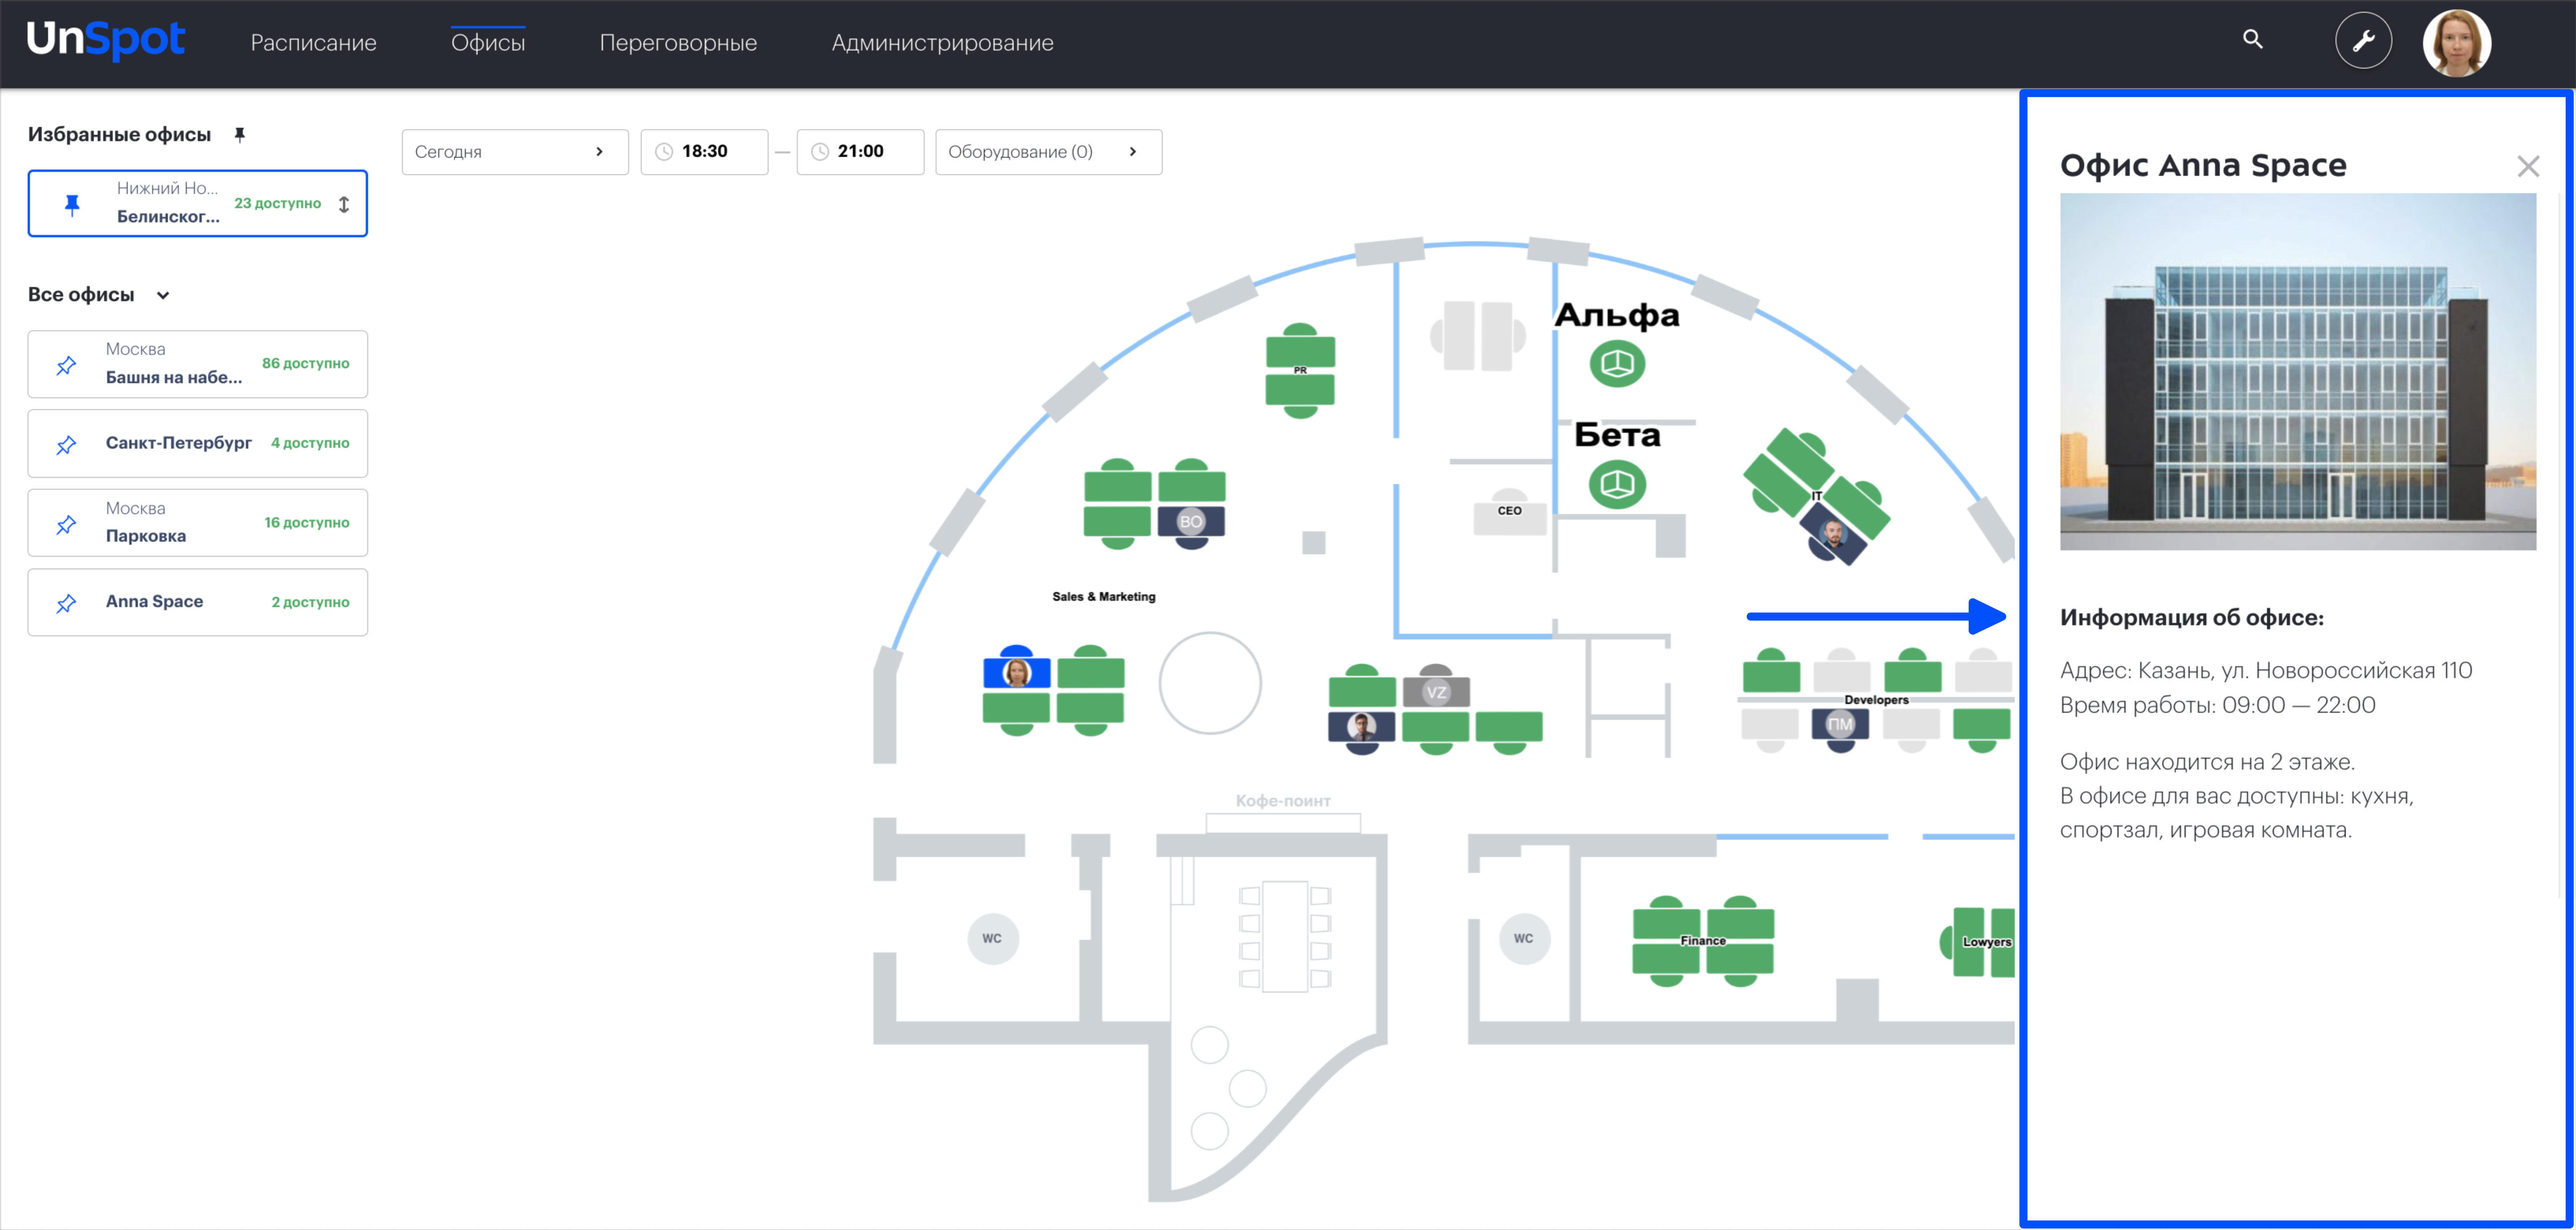The height and width of the screenshot is (1230, 2576).
Task: Open the Москва Парковка office card
Action: pyautogui.click(x=198, y=523)
